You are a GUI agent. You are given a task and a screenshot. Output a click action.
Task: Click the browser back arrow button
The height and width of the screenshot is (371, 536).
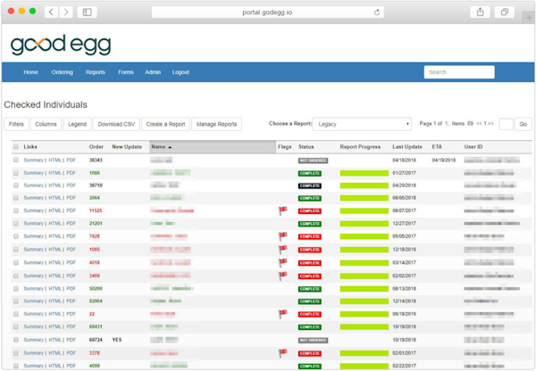coord(51,12)
